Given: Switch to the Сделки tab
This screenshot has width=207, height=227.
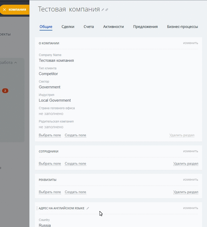Looking at the screenshot, I should pos(68,27).
